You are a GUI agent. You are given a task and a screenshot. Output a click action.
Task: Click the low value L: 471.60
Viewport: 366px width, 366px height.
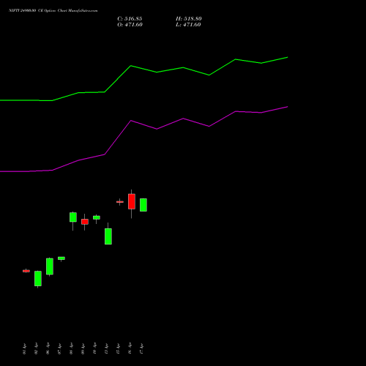tap(188, 25)
